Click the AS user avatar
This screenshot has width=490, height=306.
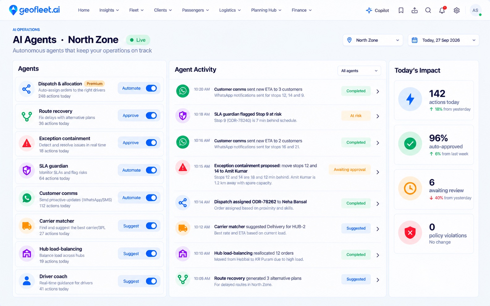475,10
